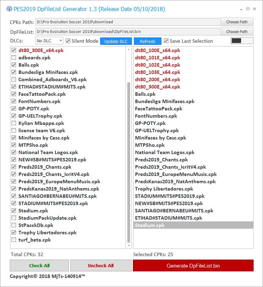
Task: Select Stadium.cpk in right list
Action: tap(193, 225)
